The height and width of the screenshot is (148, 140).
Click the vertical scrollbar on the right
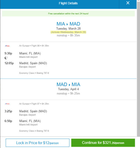(138, 68)
